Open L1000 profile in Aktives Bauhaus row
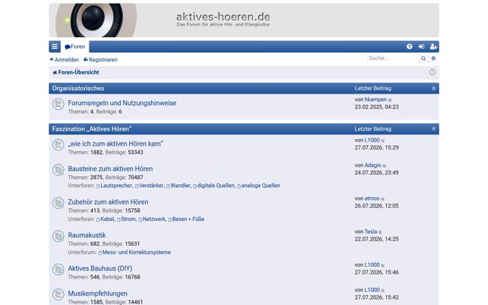488x305 pixels. (372, 265)
